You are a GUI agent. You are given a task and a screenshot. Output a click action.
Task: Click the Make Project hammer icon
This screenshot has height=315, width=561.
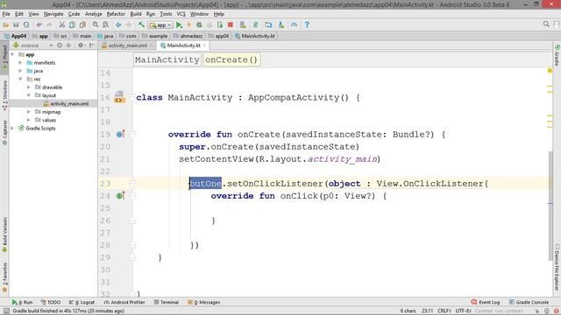click(x=141, y=25)
